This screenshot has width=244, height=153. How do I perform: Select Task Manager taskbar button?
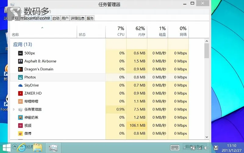click(53, 148)
